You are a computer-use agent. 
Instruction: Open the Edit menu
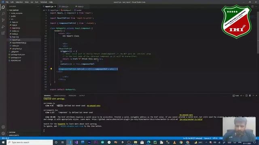[x=12, y=2]
